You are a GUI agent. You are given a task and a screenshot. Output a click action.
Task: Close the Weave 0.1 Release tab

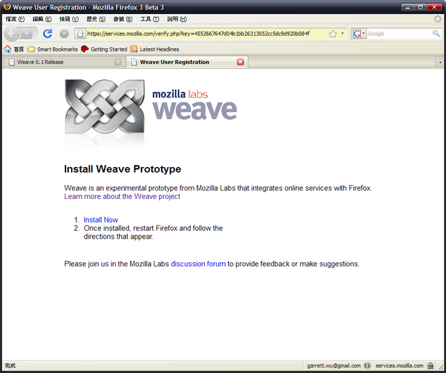point(118,62)
